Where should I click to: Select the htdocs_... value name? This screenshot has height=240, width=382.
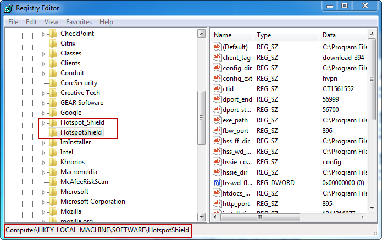point(236,193)
